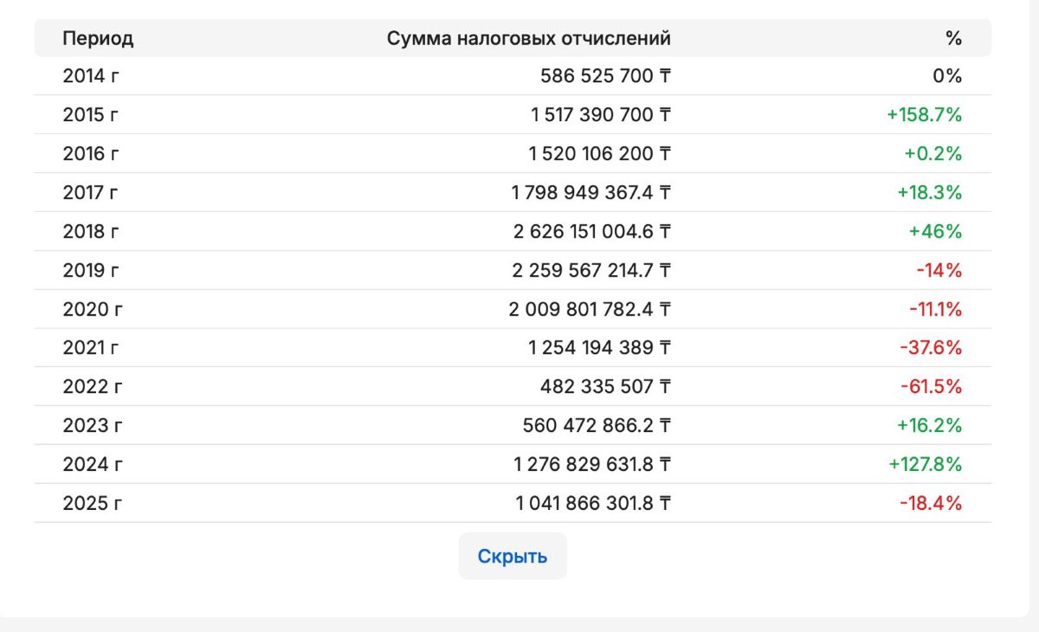Click the Сумма налоговых отчислений header
This screenshot has width=1039, height=632.
pyautogui.click(x=528, y=38)
